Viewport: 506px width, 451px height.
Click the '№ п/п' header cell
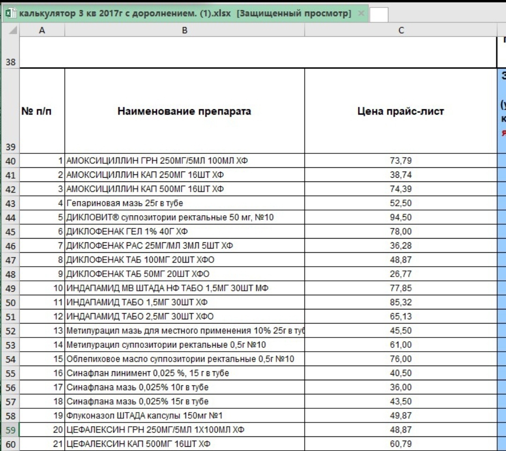(42, 111)
